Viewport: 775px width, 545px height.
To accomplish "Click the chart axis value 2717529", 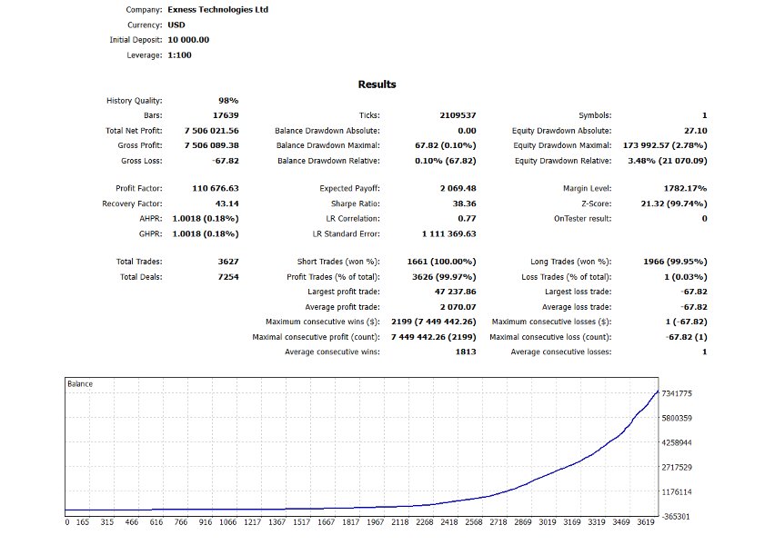I will coord(677,467).
